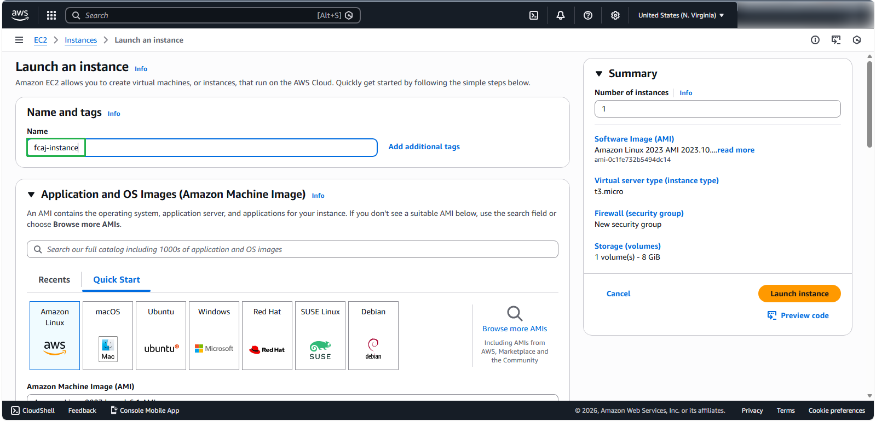
Task: Click Add additional tags
Action: coord(424,146)
